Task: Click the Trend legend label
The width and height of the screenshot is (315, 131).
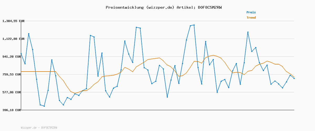Action: tap(251, 18)
